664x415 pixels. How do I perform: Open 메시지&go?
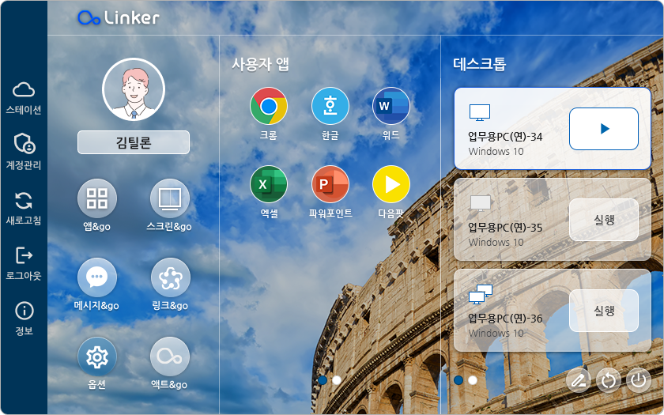coord(97,277)
